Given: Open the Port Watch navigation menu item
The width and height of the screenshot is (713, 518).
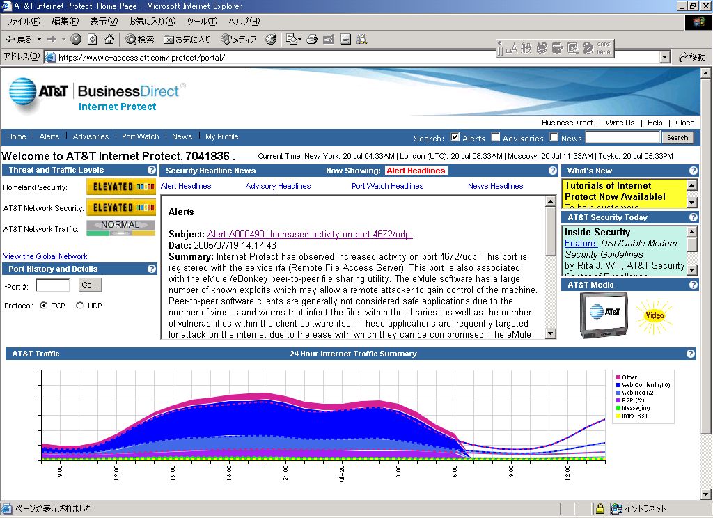Looking at the screenshot, I should [x=140, y=136].
